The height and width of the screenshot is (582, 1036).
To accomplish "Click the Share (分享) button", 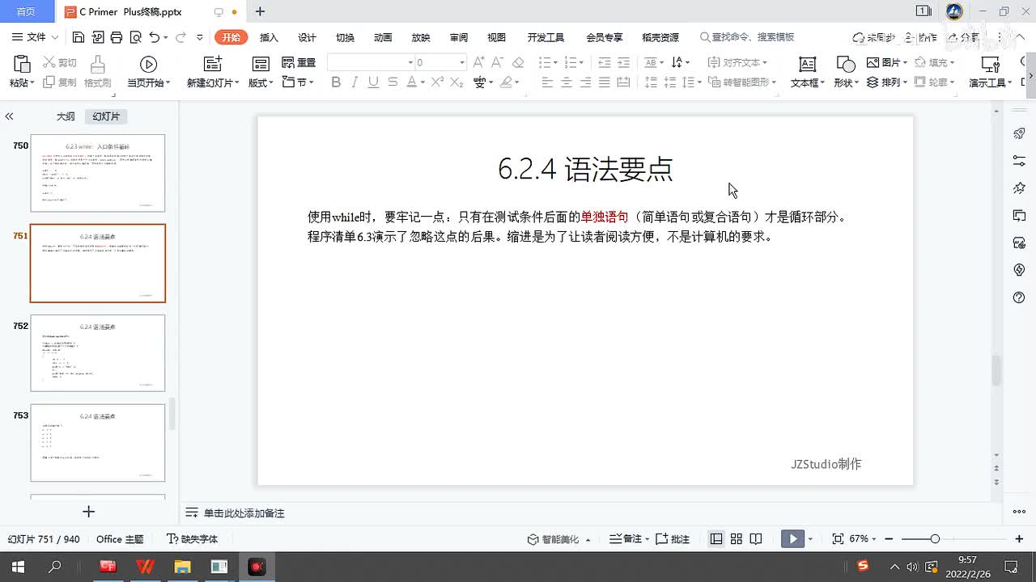I will (x=963, y=37).
